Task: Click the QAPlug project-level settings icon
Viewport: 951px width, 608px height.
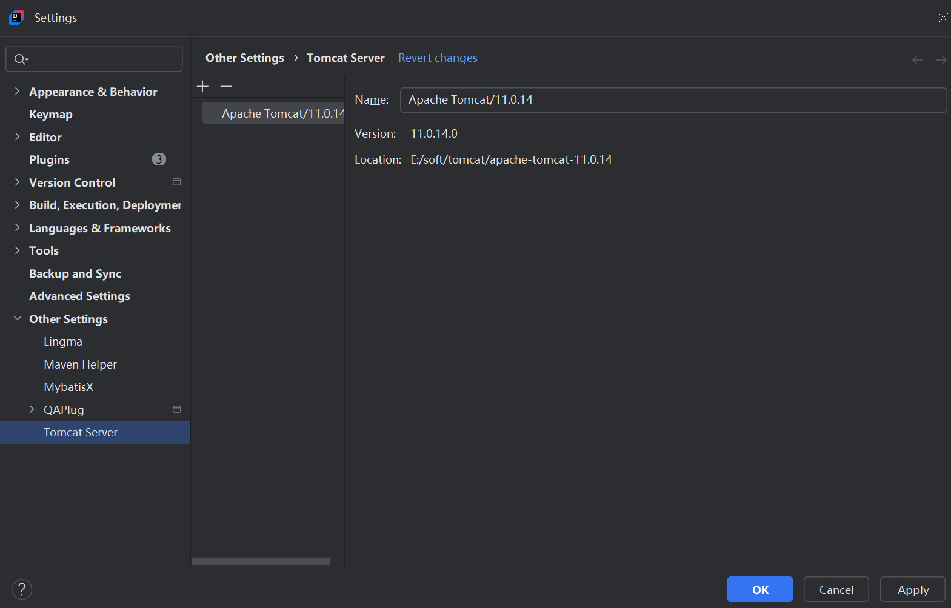Action: pos(176,409)
